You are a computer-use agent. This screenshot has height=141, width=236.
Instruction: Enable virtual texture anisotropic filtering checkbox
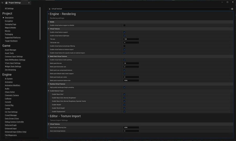coord(124,46)
